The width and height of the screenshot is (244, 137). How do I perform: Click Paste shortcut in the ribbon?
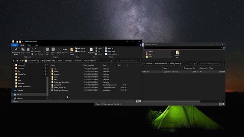[x=37, y=54]
